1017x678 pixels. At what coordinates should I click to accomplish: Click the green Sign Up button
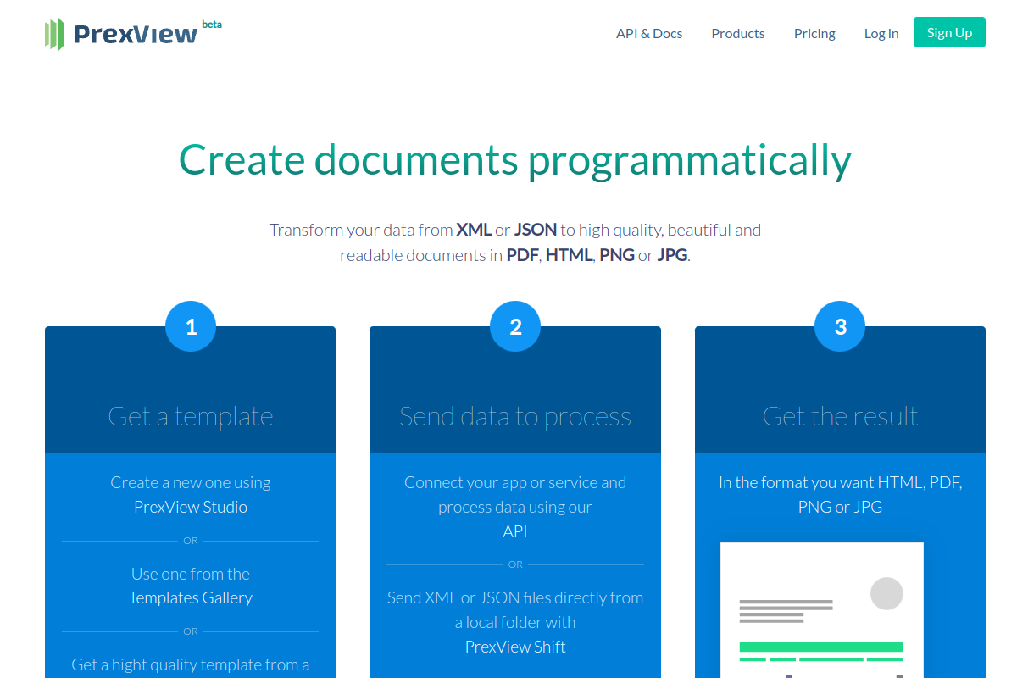pos(949,32)
